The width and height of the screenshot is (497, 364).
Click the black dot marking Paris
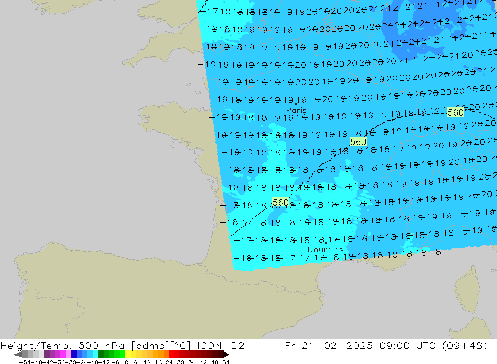296,104
